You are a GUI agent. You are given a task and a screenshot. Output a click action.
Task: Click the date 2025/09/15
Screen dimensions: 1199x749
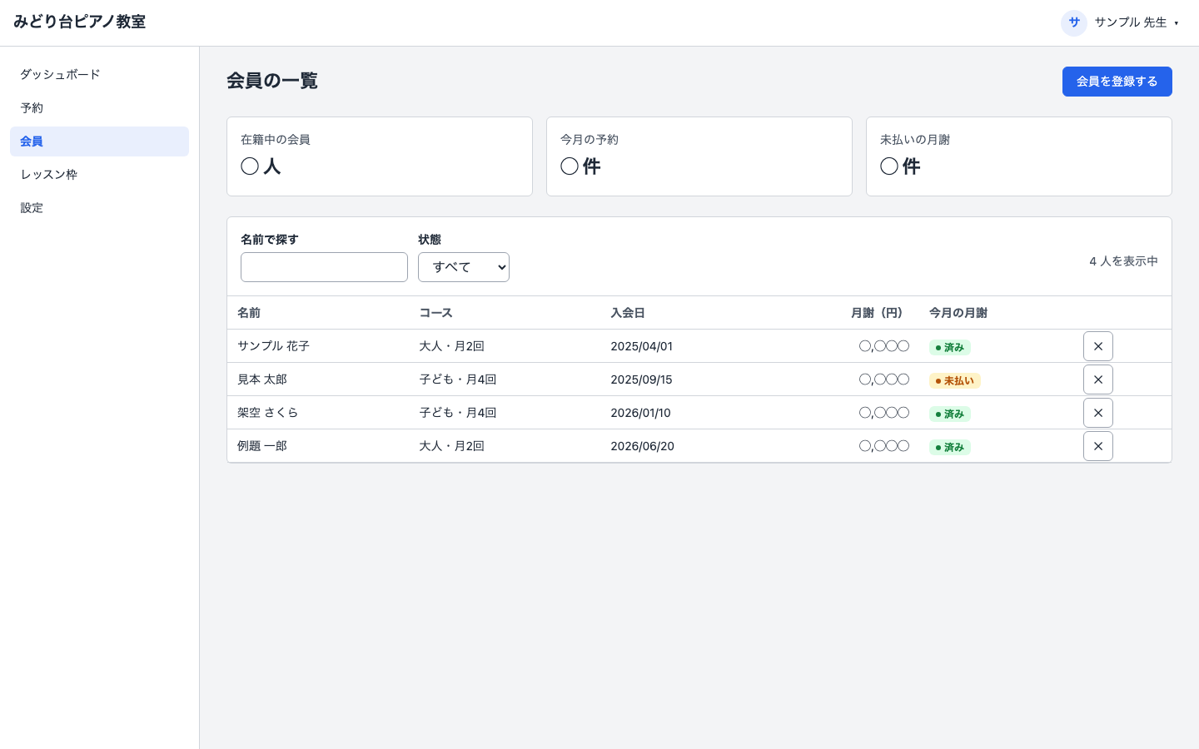click(641, 379)
